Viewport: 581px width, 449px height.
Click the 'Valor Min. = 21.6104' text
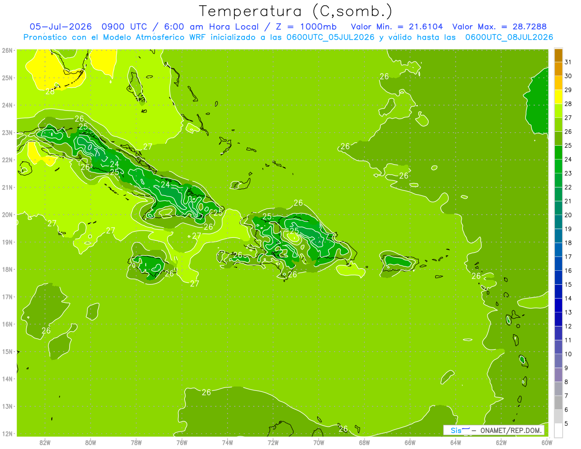click(x=397, y=27)
